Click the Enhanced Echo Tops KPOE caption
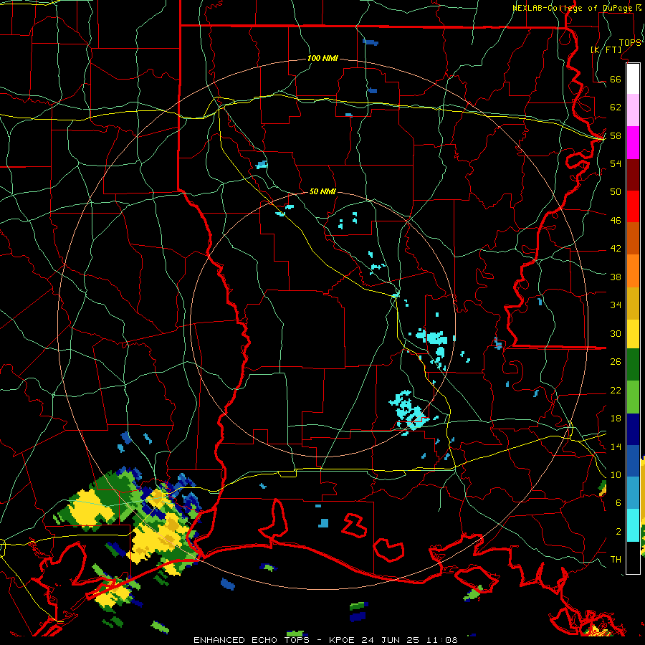The image size is (645, 645). click(x=325, y=640)
